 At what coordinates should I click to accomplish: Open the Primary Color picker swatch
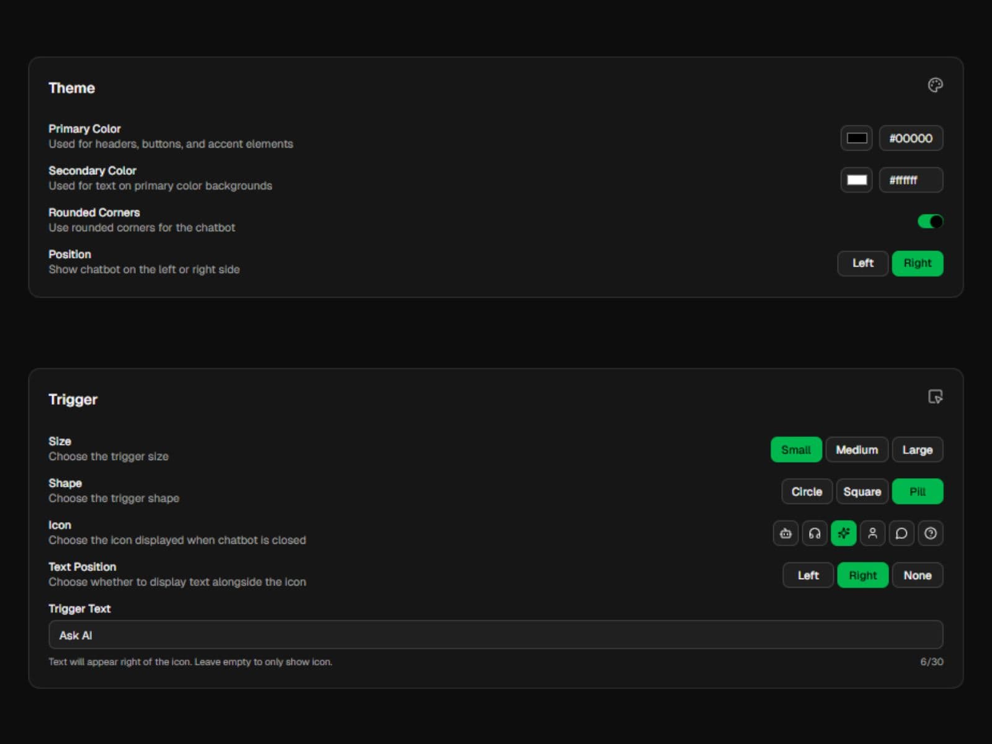coord(856,138)
